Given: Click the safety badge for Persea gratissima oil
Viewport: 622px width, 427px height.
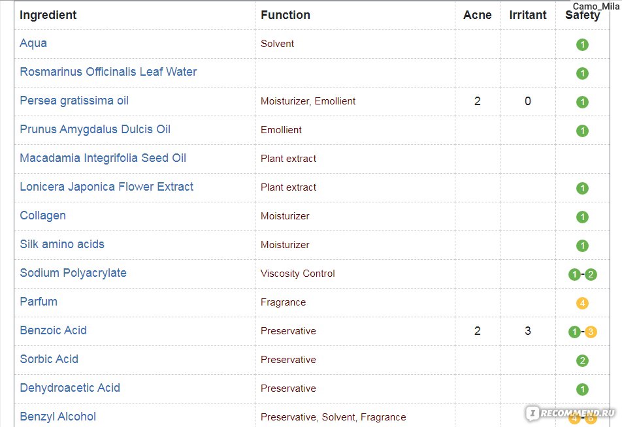Looking at the screenshot, I should (x=582, y=102).
